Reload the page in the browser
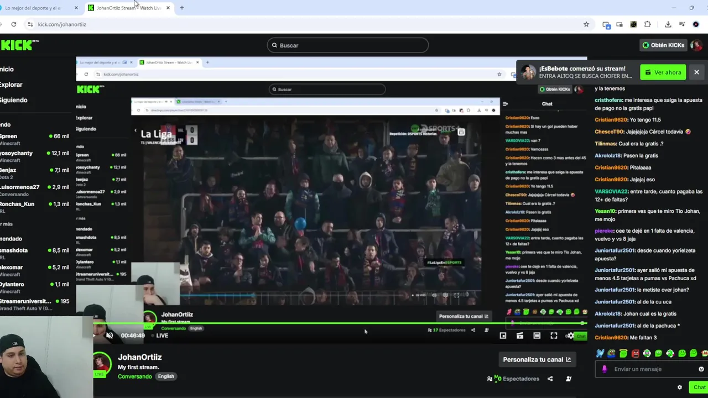708x398 pixels. pyautogui.click(x=13, y=24)
